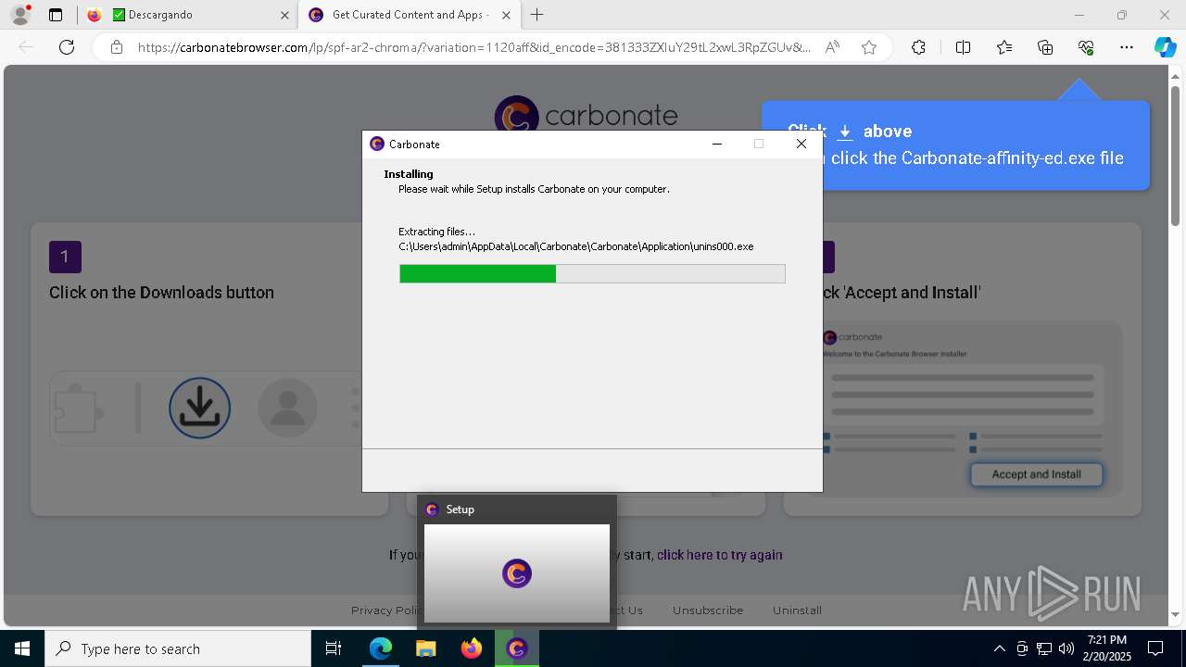Viewport: 1186px width, 667px height.
Task: Click the download arrow illustration icon
Action: point(199,408)
